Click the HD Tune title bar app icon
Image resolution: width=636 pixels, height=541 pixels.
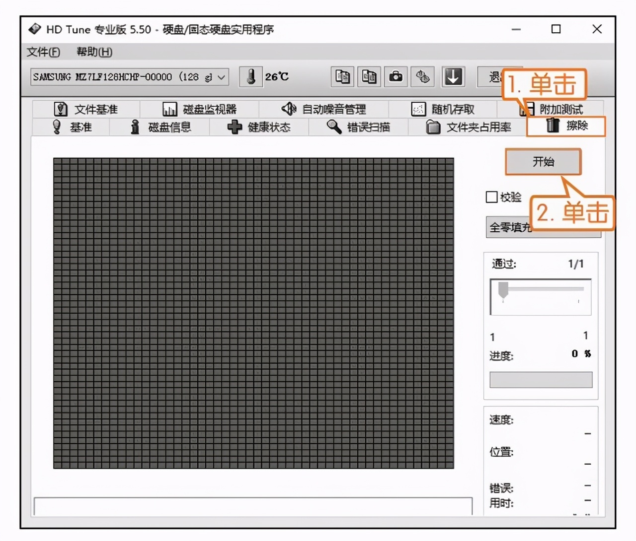pyautogui.click(x=35, y=29)
